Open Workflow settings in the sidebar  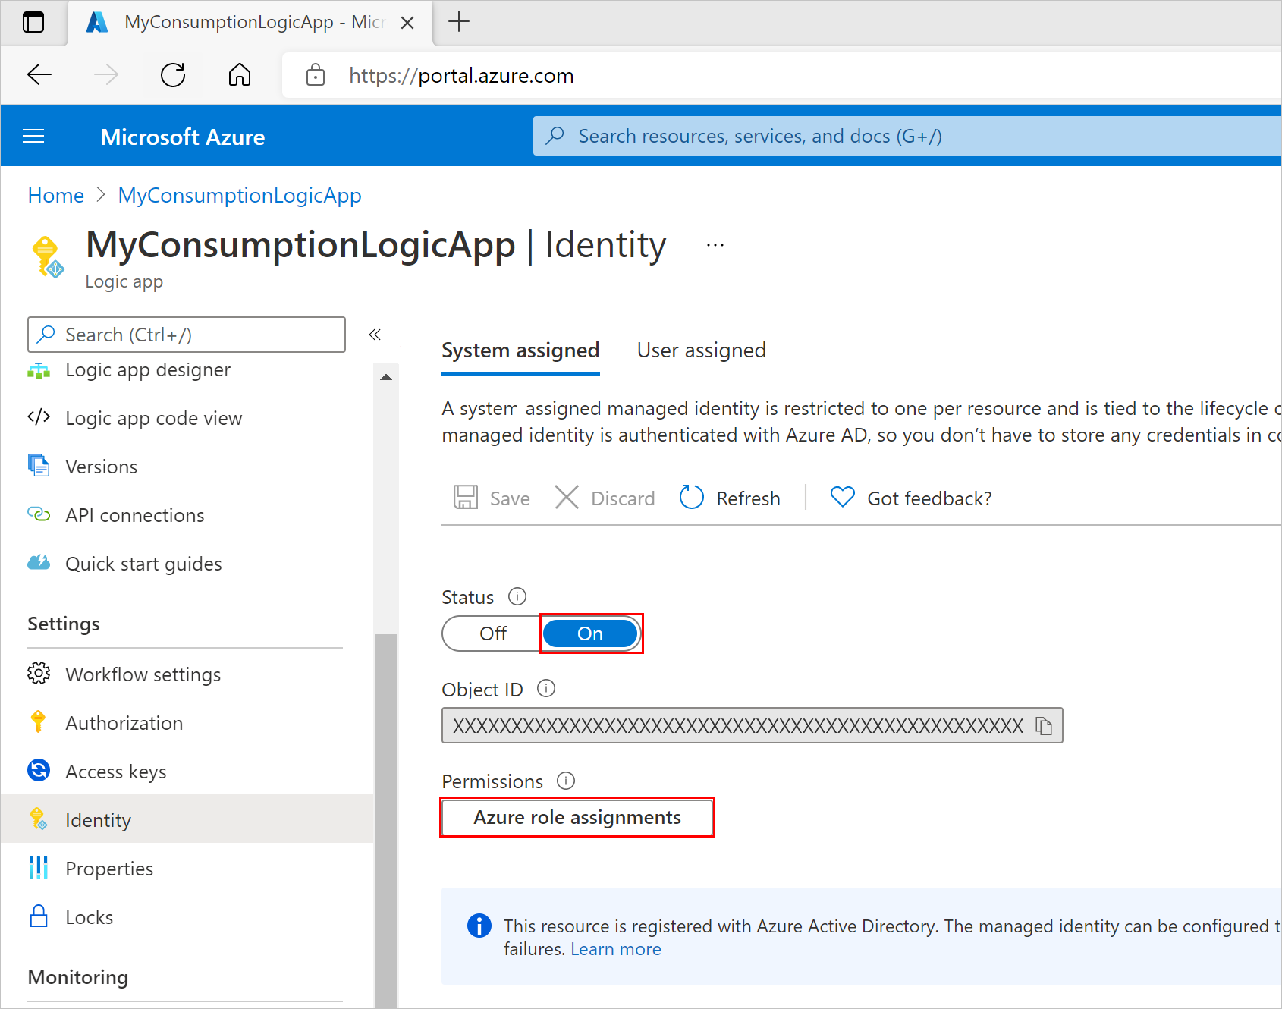(x=143, y=674)
